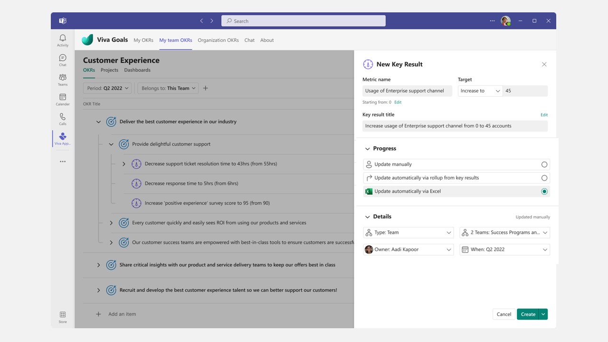608x342 pixels.
Task: Open the About tab
Action: click(267, 40)
